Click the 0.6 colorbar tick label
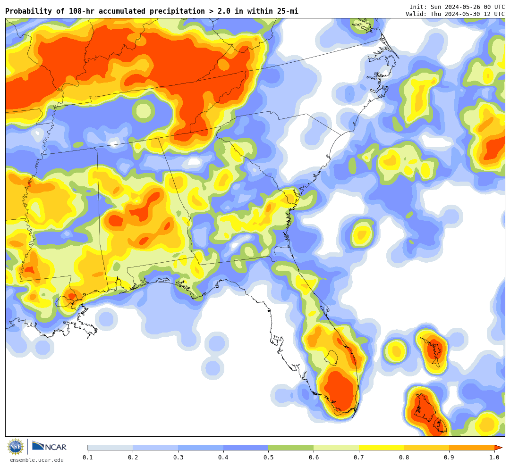The image size is (510, 466). [x=314, y=458]
